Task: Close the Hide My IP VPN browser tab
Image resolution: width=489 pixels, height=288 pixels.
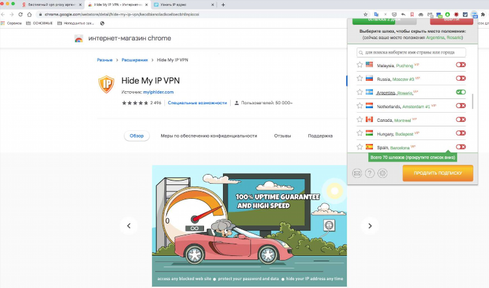Action: point(147,5)
